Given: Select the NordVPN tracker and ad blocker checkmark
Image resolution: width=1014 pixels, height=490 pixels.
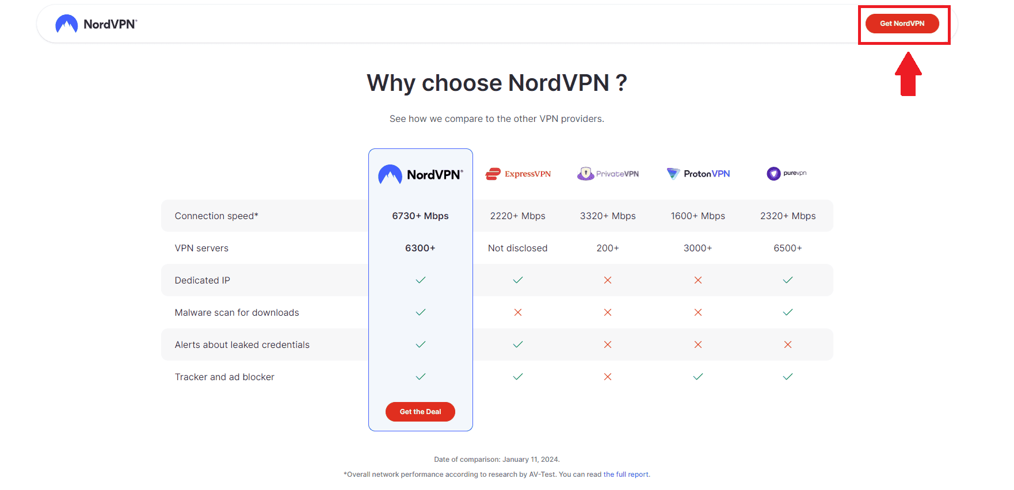Looking at the screenshot, I should pos(420,377).
